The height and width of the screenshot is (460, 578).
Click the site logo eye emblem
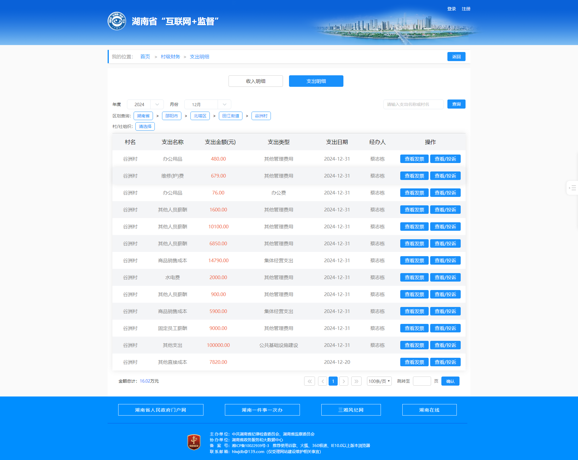(x=117, y=21)
